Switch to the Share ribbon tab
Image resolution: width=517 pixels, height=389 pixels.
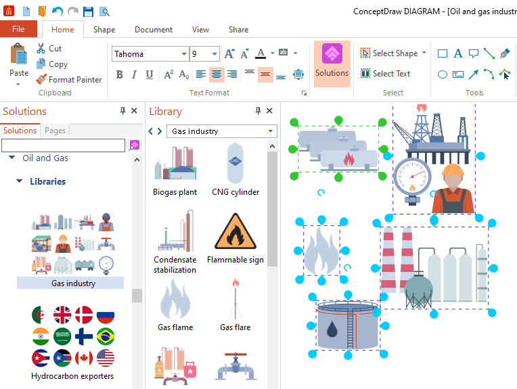238,30
